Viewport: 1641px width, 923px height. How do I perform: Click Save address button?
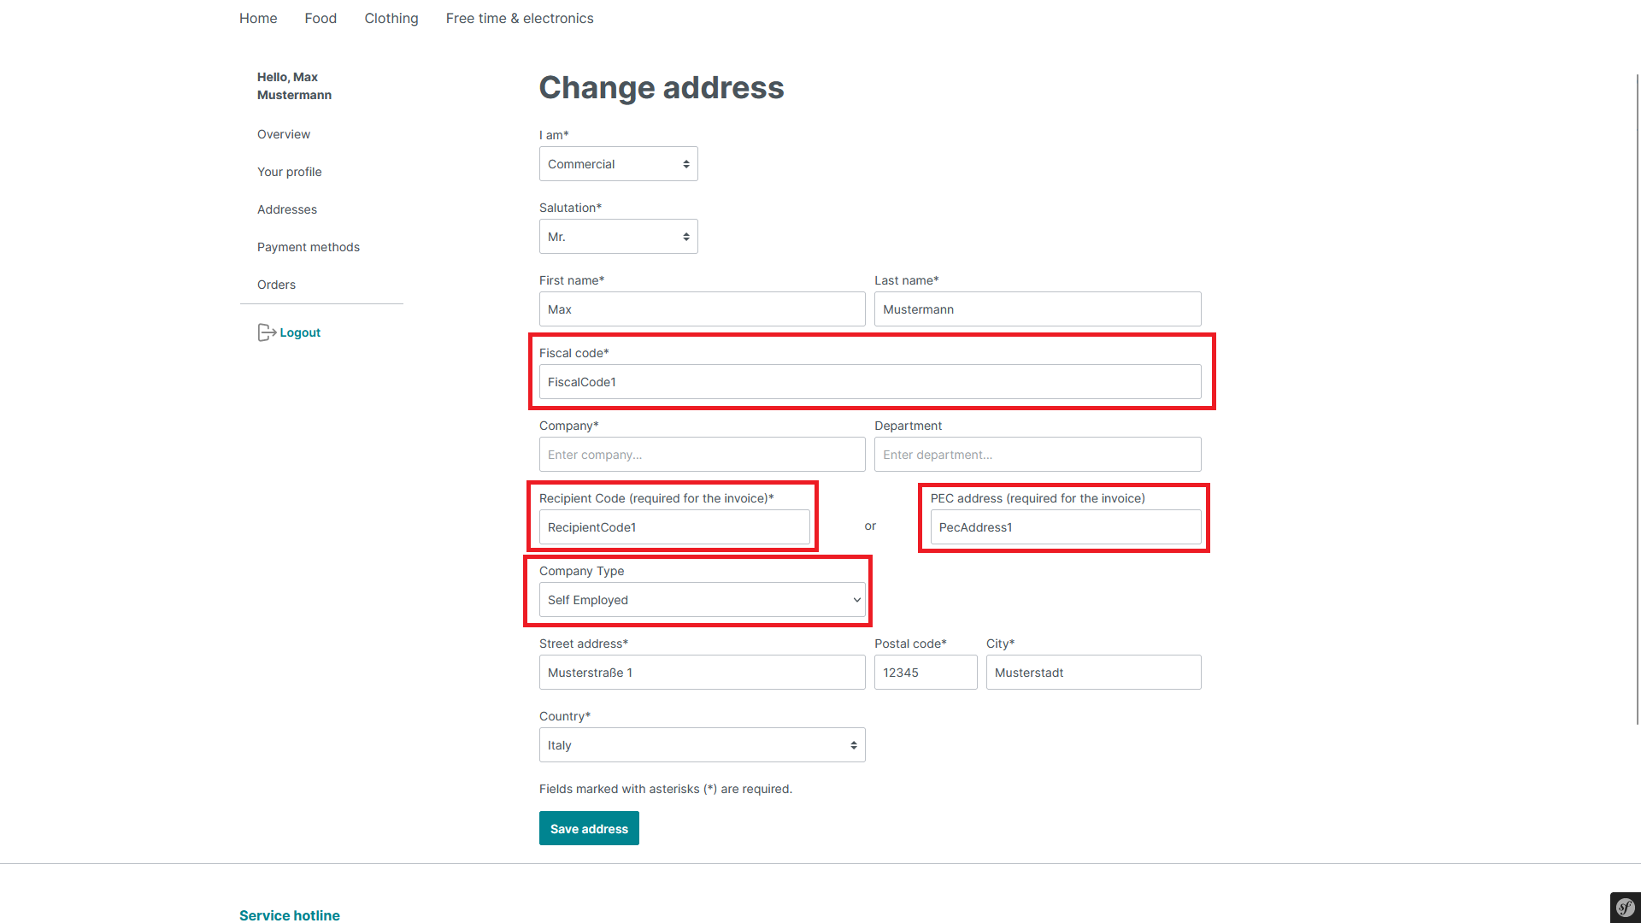click(x=588, y=828)
